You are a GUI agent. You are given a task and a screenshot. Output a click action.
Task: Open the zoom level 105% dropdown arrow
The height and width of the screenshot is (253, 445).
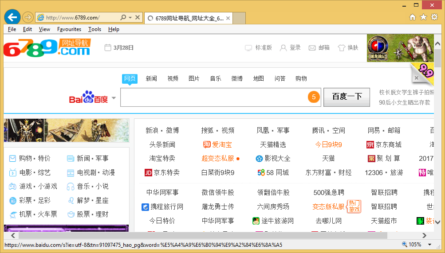tap(429, 245)
